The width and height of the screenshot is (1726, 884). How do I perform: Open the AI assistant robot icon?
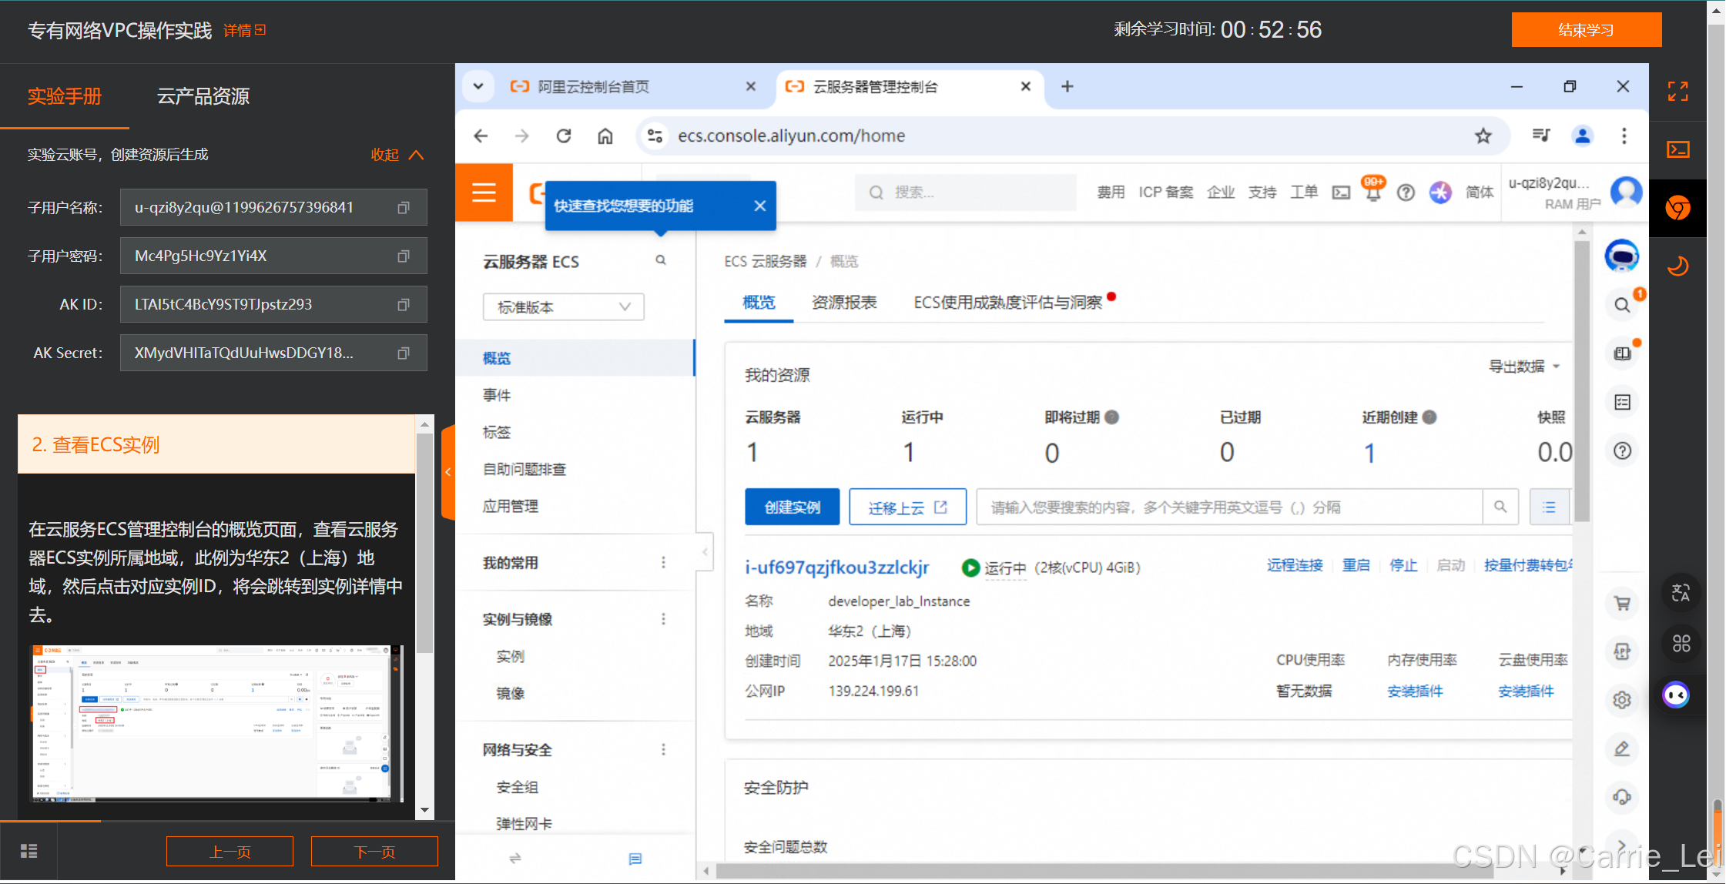(1621, 256)
